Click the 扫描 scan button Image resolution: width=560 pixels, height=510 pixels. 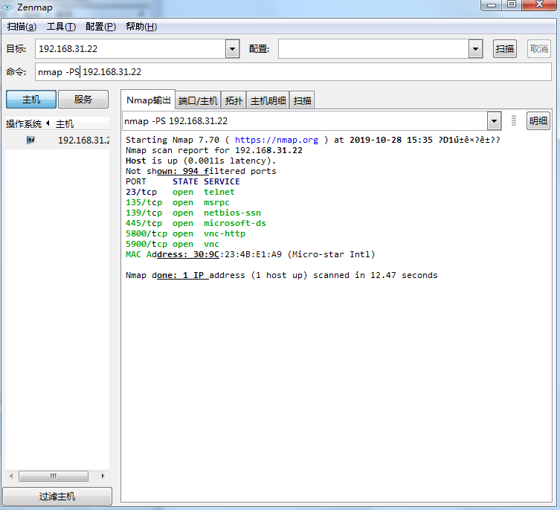(505, 48)
